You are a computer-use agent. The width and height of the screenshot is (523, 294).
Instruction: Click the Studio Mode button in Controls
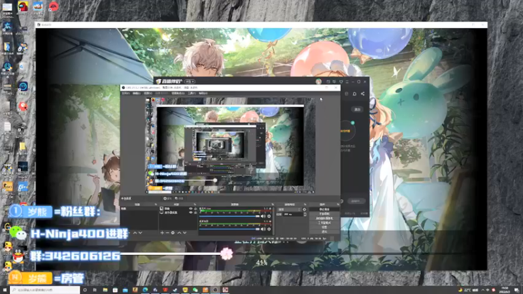pos(324,223)
